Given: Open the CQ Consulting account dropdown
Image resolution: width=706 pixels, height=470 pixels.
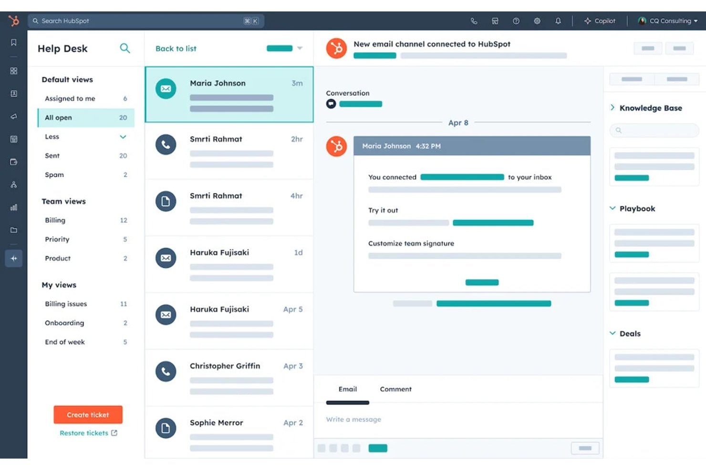Looking at the screenshot, I should pyautogui.click(x=668, y=21).
